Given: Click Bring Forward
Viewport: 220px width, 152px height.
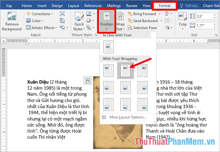Looking at the screenshot, I should 142,14.
